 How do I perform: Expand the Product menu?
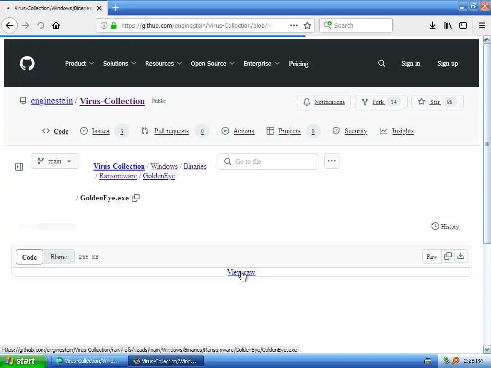[80, 64]
